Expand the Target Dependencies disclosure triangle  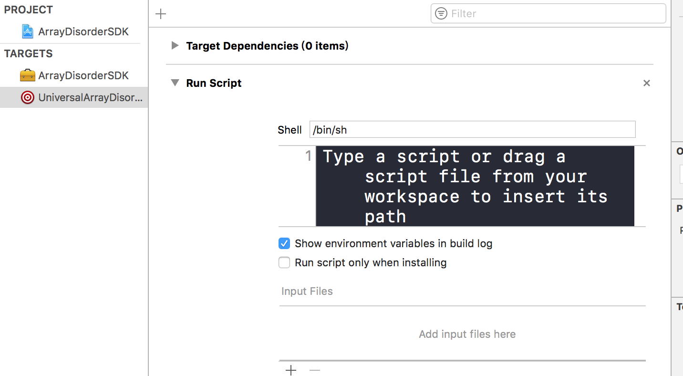[x=175, y=46]
